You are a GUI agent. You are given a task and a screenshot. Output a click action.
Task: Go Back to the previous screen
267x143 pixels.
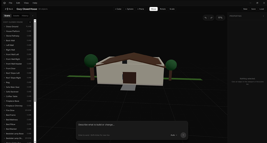click(x=9, y=9)
